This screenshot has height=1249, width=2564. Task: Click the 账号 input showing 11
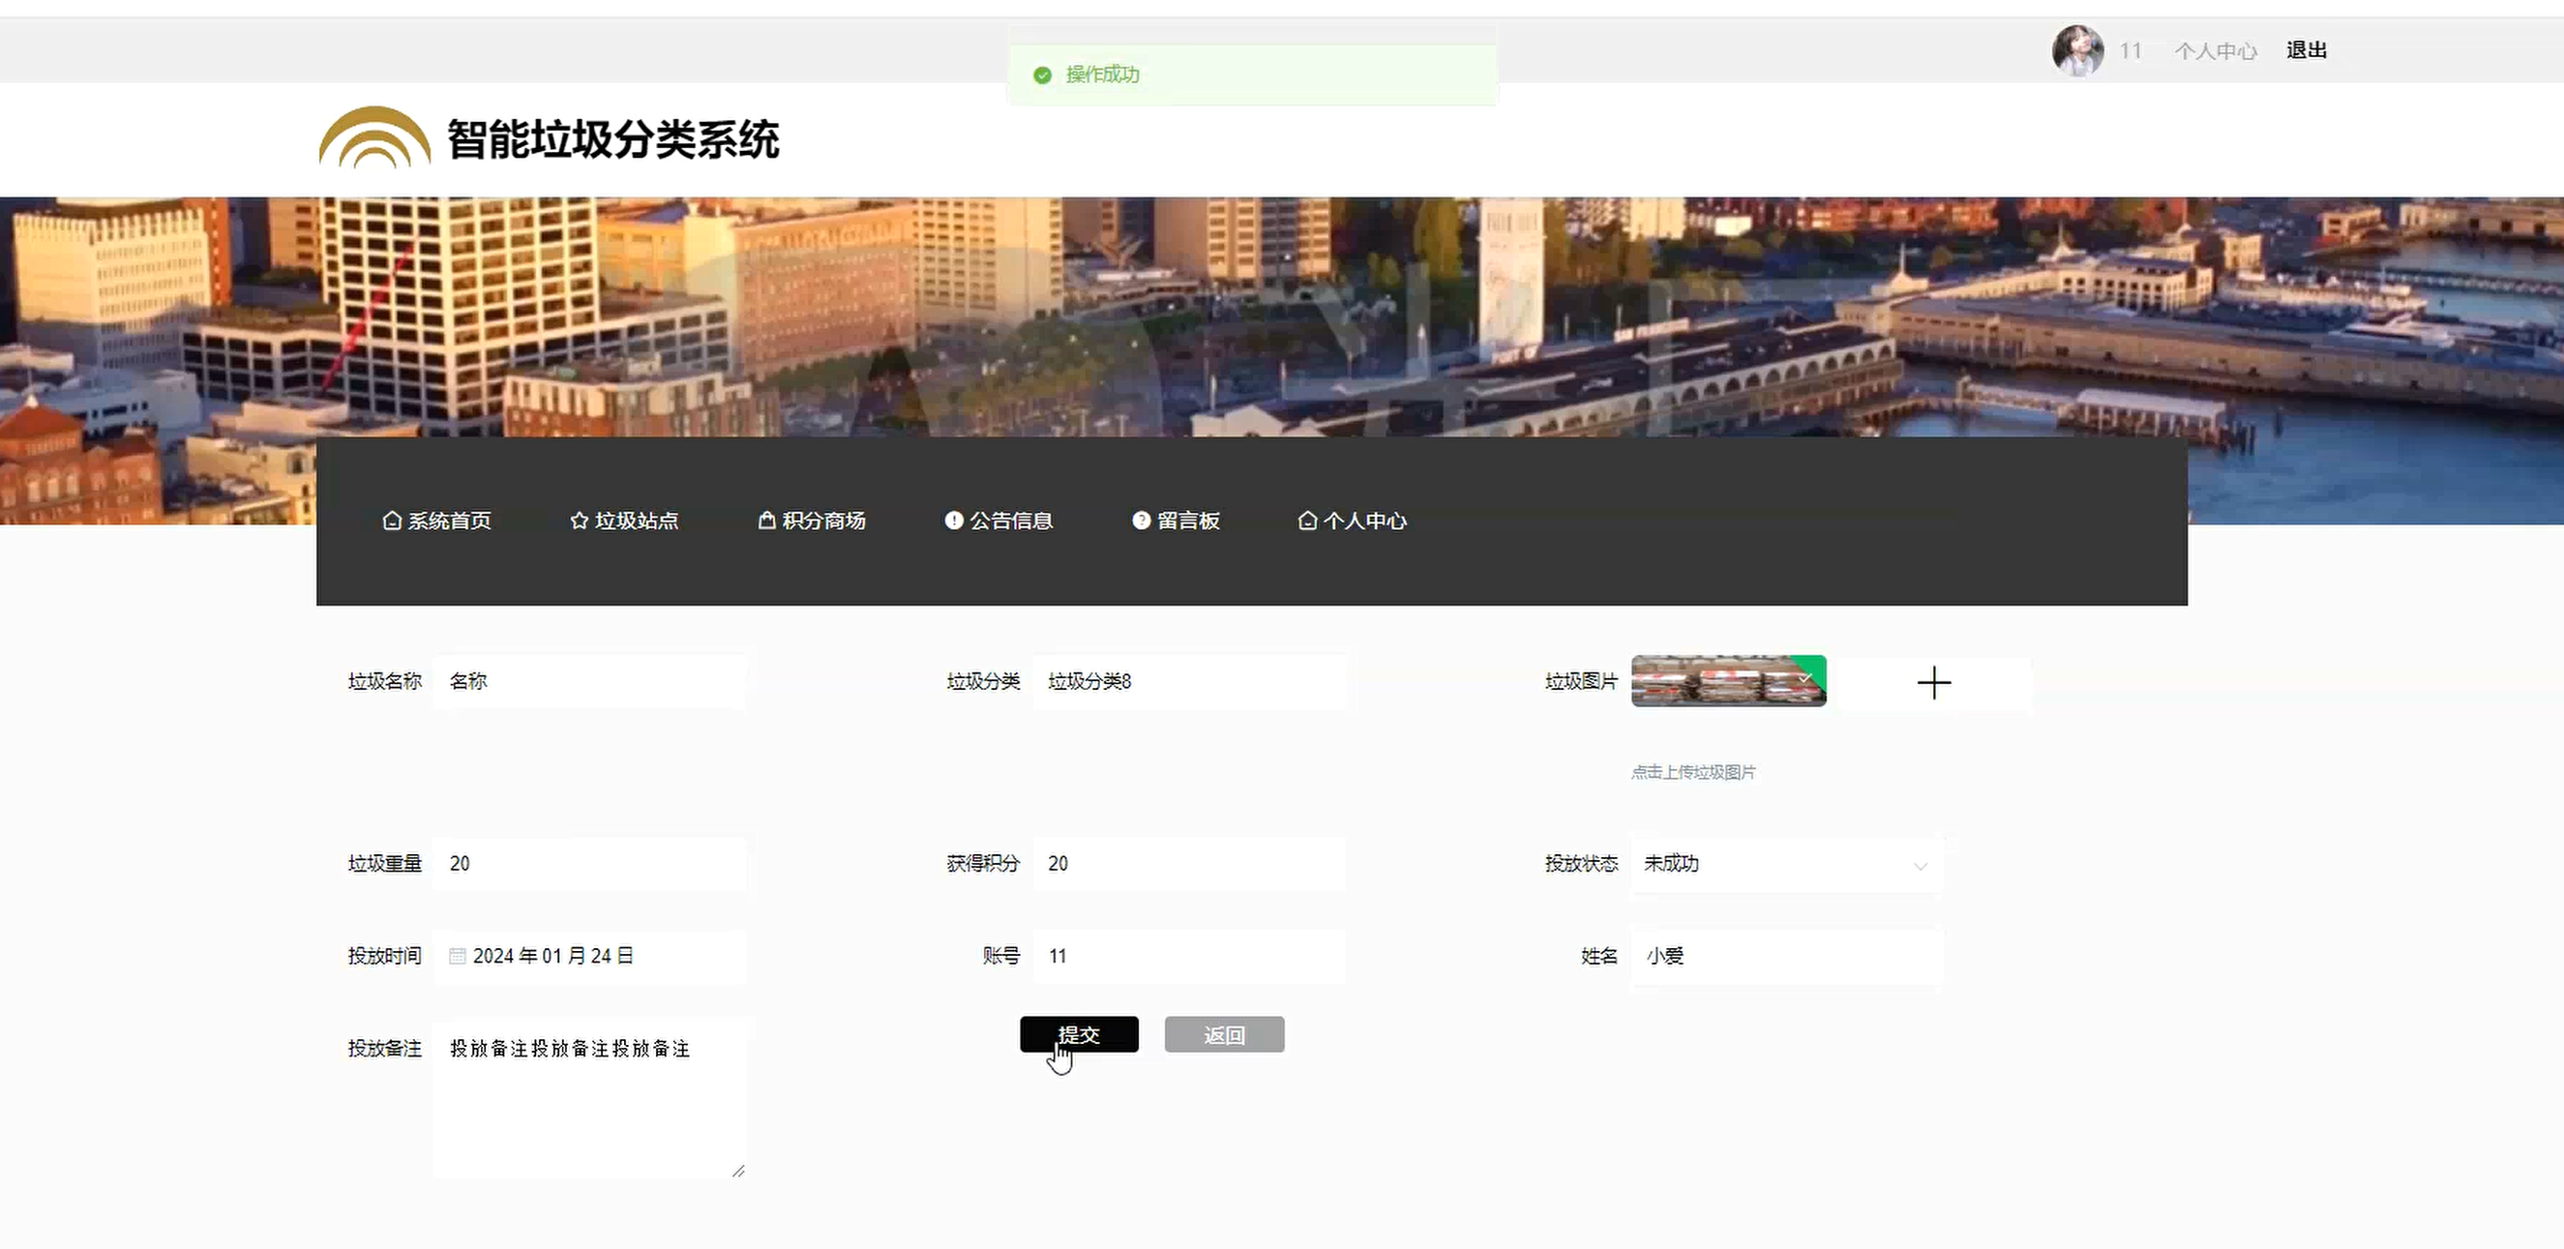pos(1188,957)
